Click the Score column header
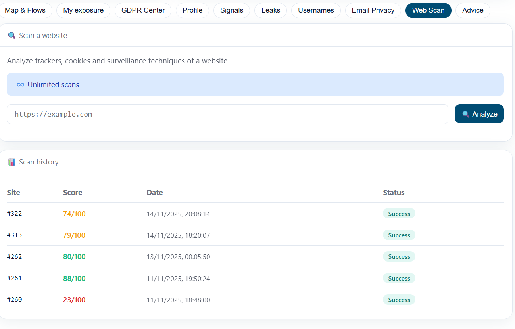515x329 pixels. 73,193
